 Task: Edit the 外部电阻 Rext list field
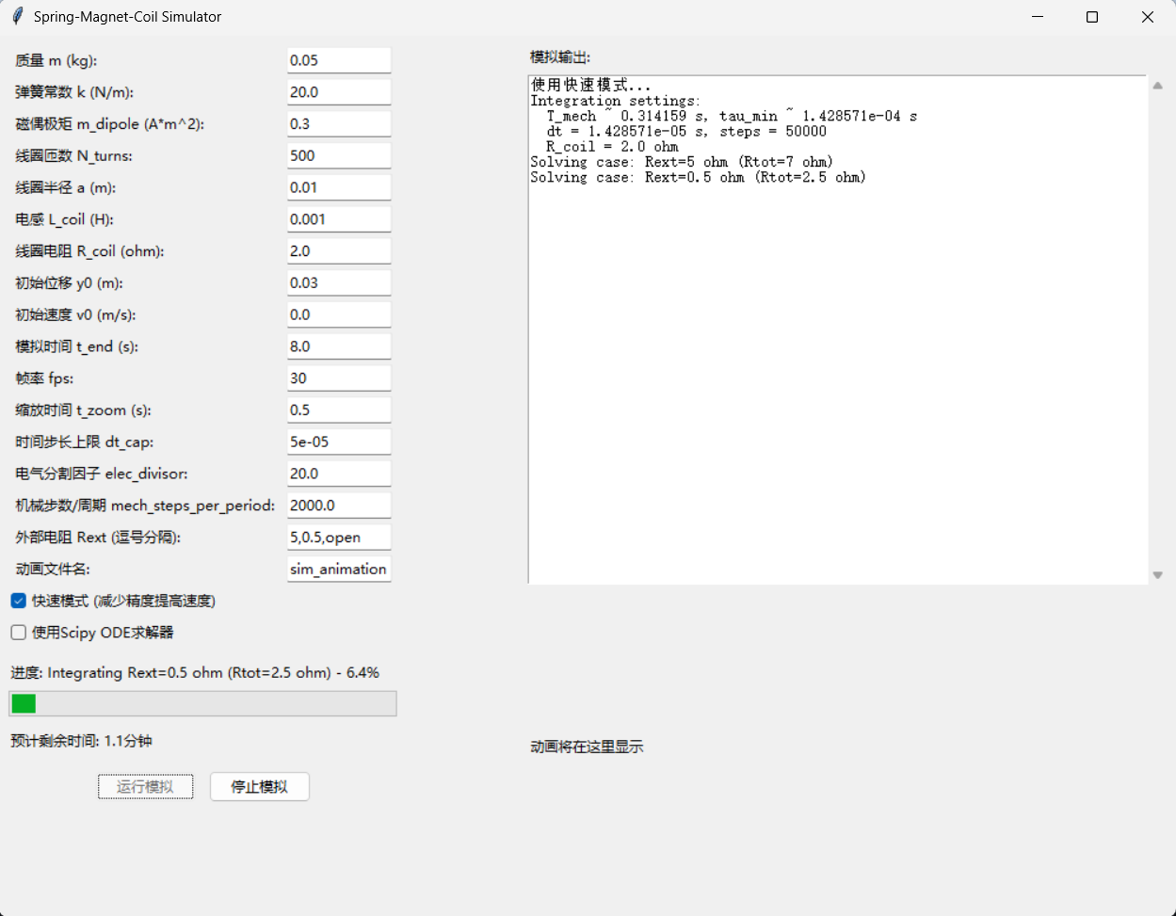pos(339,538)
